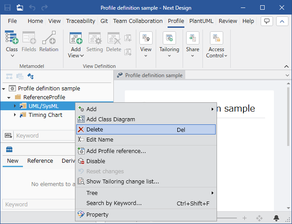Open the PlantUML ribbon tab
Viewport: 292px width, 224px height.
(201, 21)
